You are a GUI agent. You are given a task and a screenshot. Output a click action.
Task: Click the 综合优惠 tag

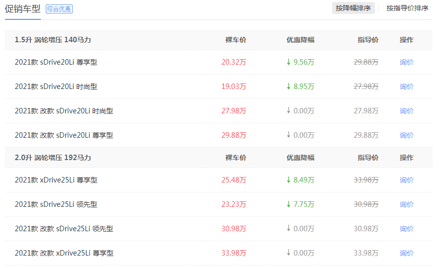(59, 9)
